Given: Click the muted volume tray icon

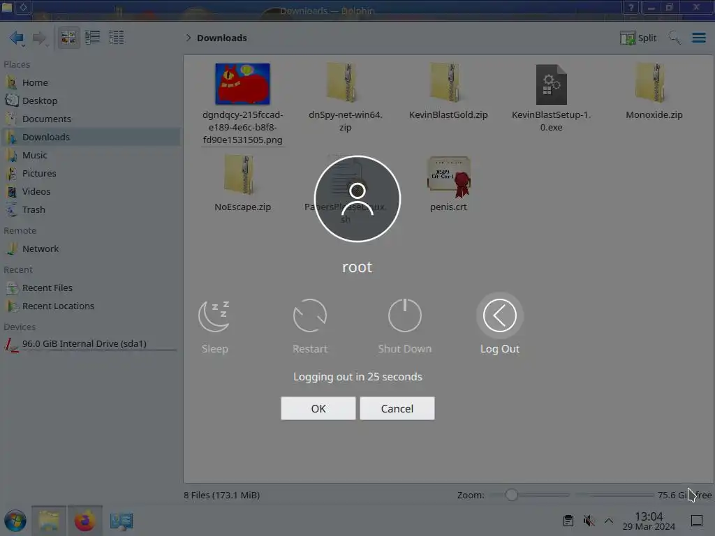Looking at the screenshot, I should (589, 521).
